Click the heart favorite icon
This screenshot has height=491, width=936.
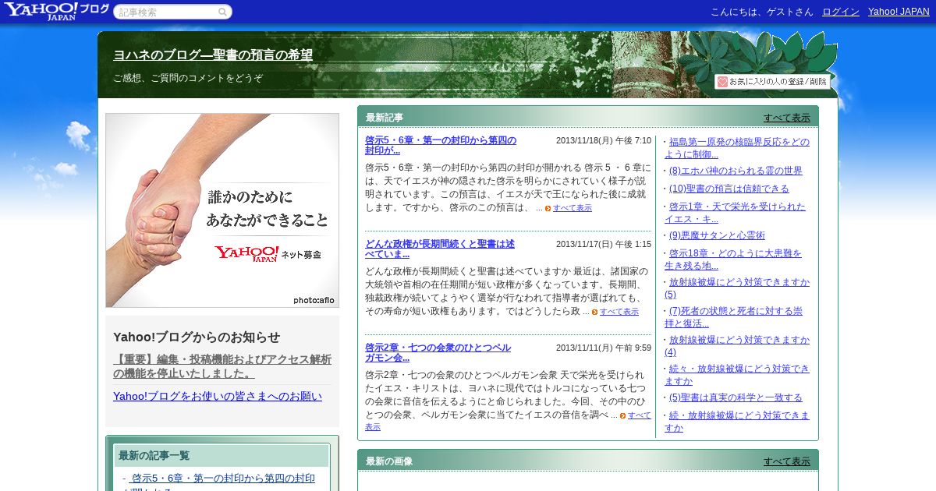(x=722, y=82)
